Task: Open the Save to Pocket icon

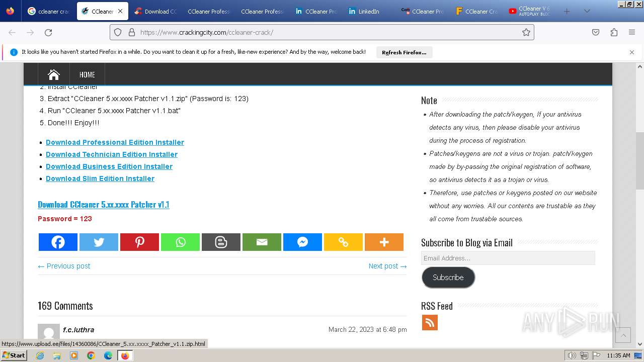Action: click(x=596, y=32)
